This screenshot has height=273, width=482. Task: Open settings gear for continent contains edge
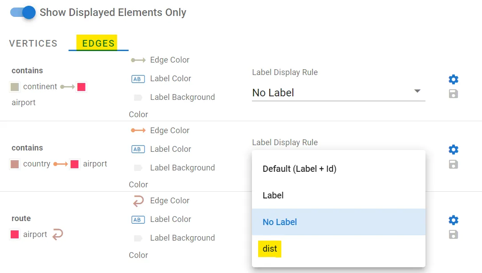click(454, 79)
